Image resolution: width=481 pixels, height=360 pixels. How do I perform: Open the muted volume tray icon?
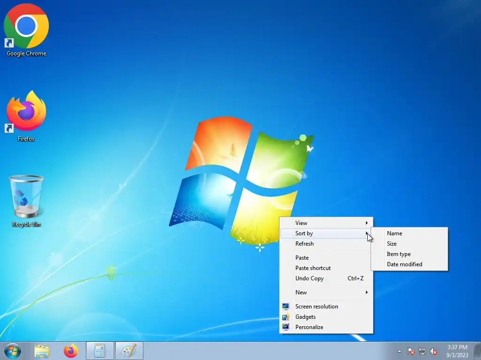click(x=434, y=351)
